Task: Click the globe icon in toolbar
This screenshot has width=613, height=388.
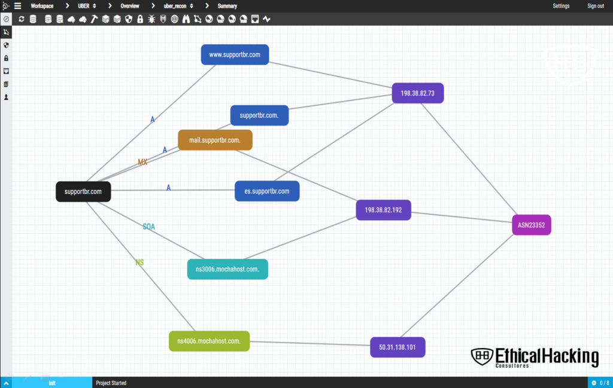Action: pos(174,19)
